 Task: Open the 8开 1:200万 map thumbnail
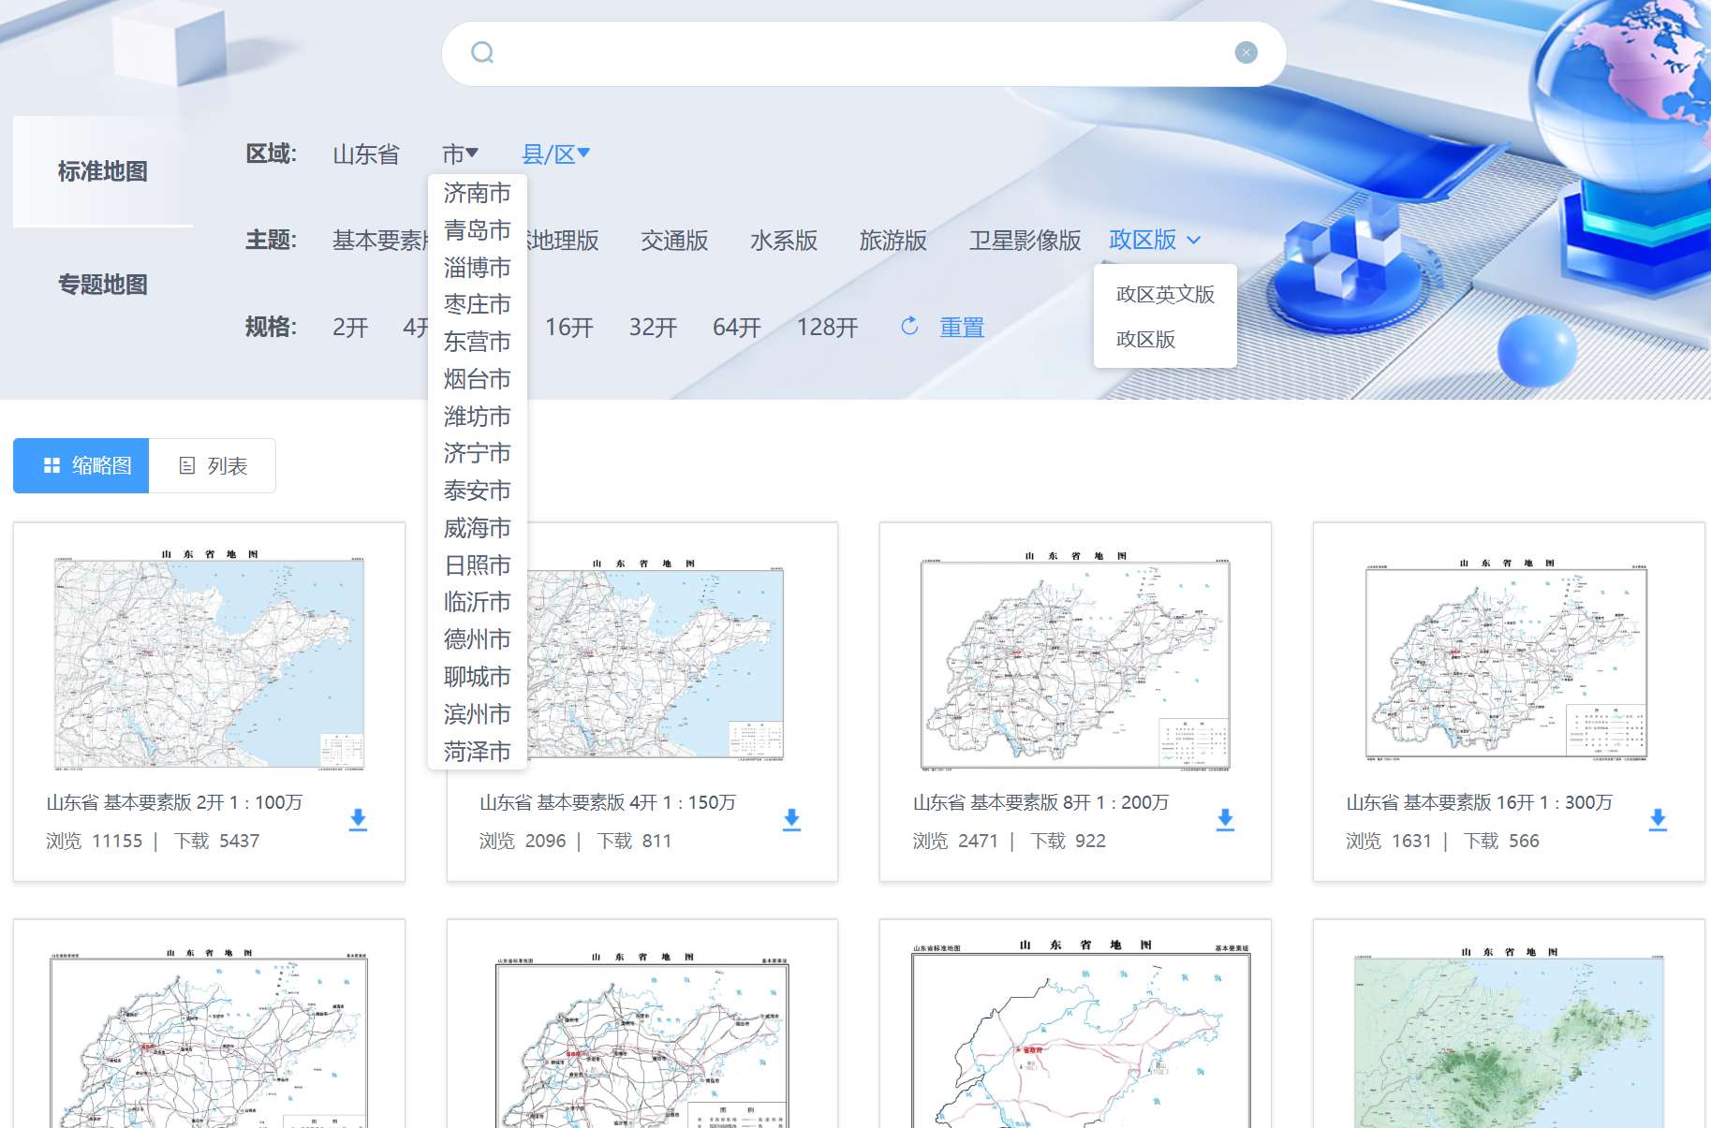tap(1075, 661)
